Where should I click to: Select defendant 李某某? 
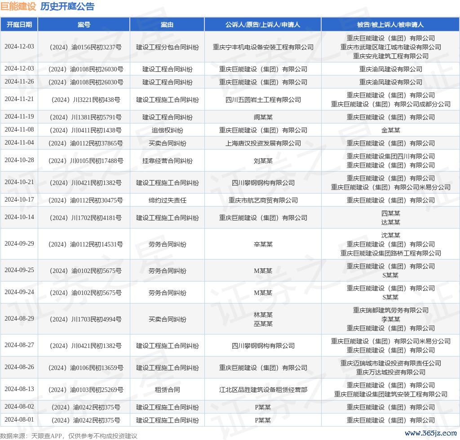coord(391,319)
